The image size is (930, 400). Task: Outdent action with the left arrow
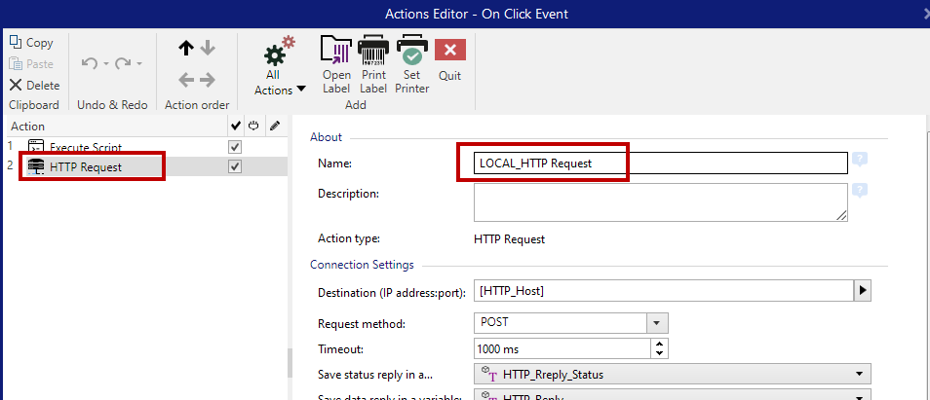point(186,80)
